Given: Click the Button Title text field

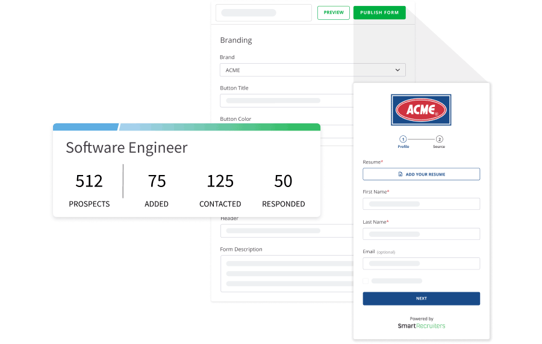Looking at the screenshot, I should click(x=287, y=100).
